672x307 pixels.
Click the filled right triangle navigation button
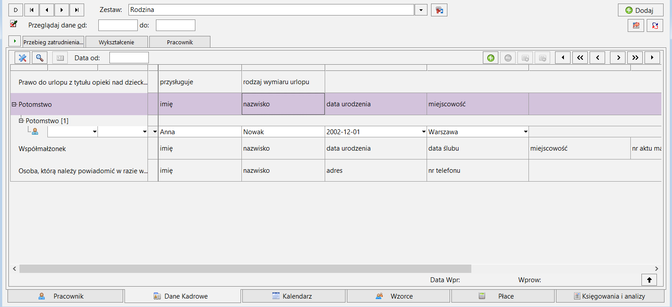tap(652, 58)
